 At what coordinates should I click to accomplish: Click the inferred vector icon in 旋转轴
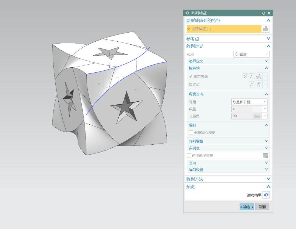259,76
